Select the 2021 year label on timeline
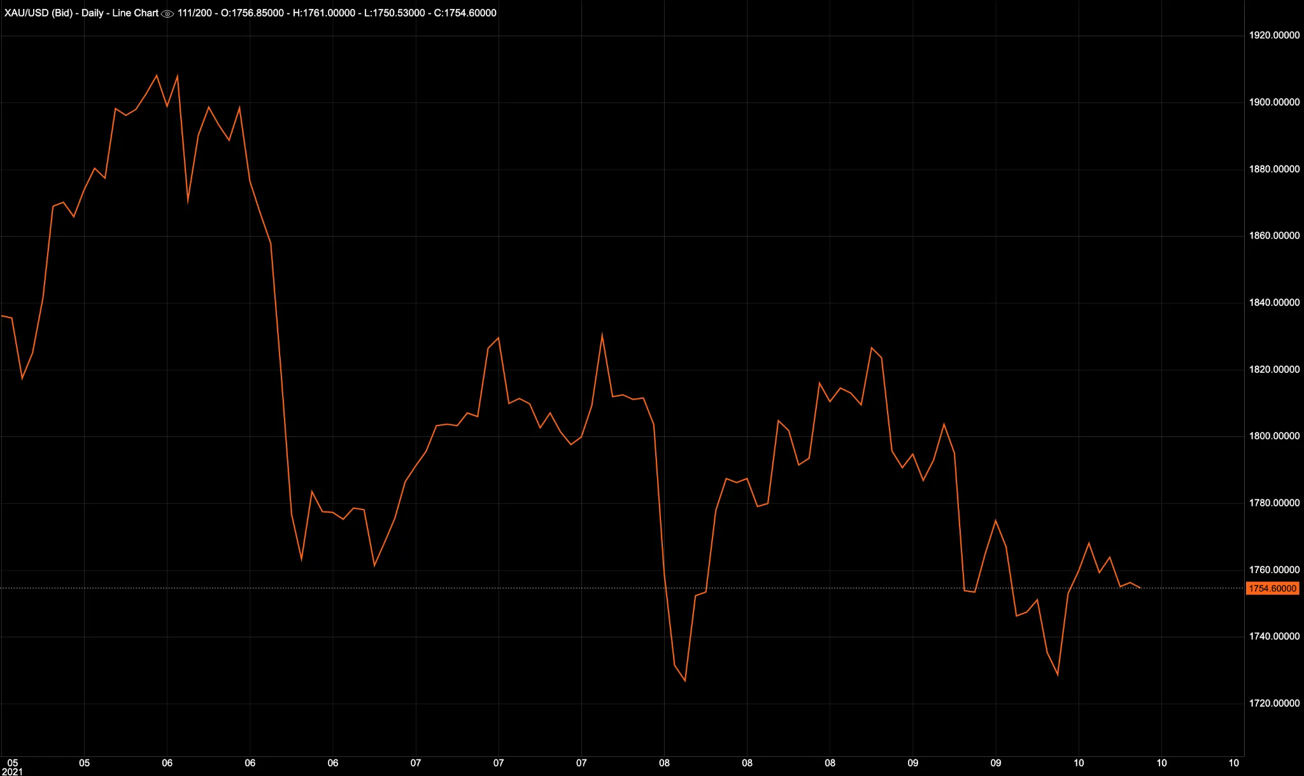This screenshot has width=1304, height=776. pos(11,770)
